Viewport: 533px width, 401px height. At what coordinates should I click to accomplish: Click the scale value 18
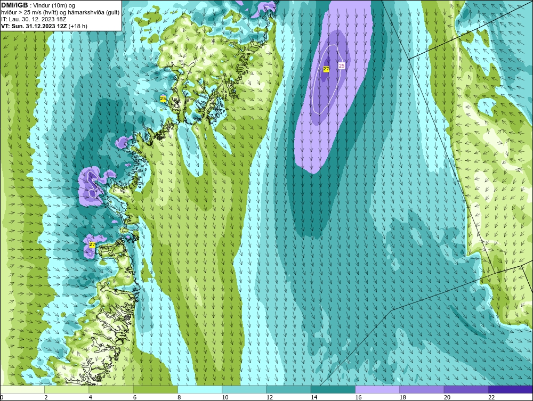coord(402,398)
